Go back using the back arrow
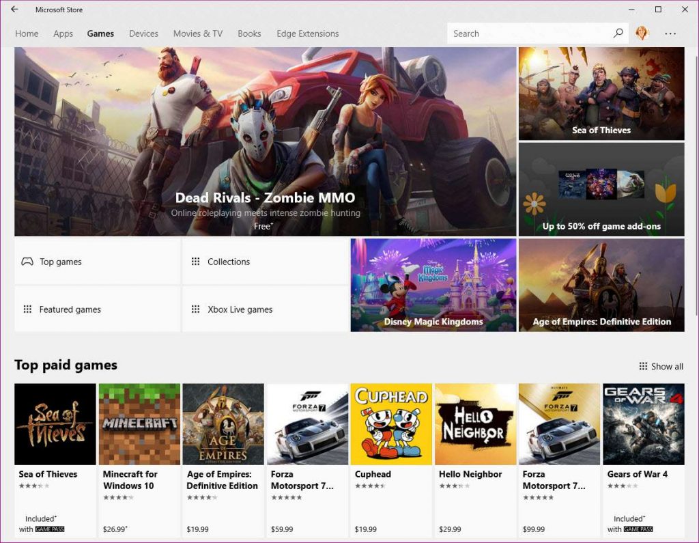Image resolution: width=699 pixels, height=543 pixels. [x=15, y=10]
